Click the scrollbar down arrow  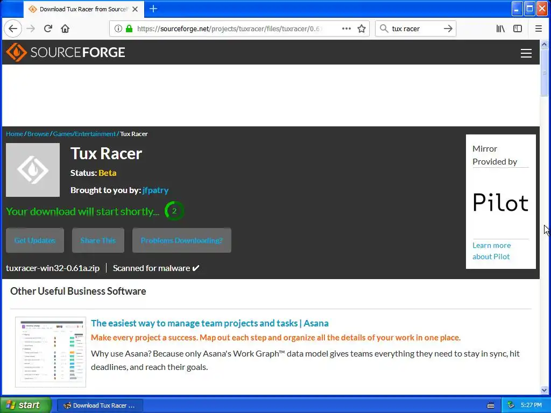544,390
